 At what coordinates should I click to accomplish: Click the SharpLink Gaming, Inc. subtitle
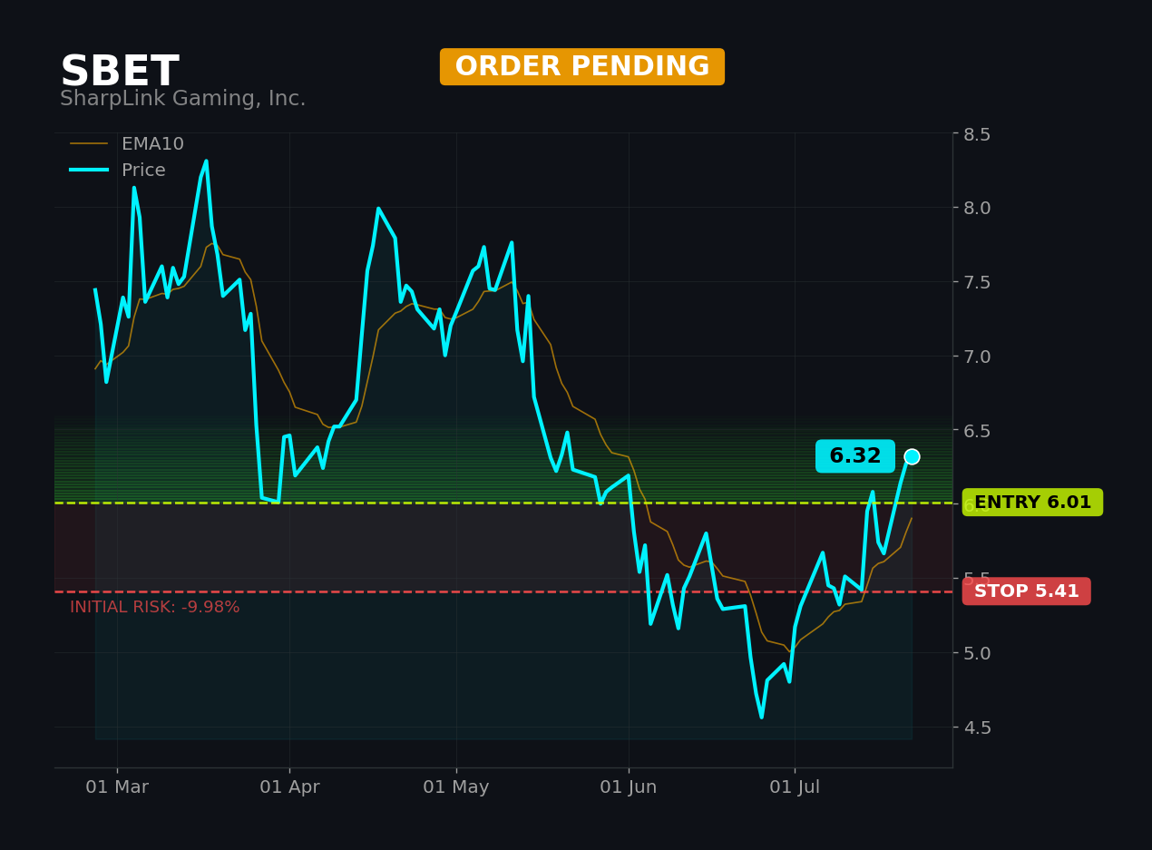(x=182, y=99)
